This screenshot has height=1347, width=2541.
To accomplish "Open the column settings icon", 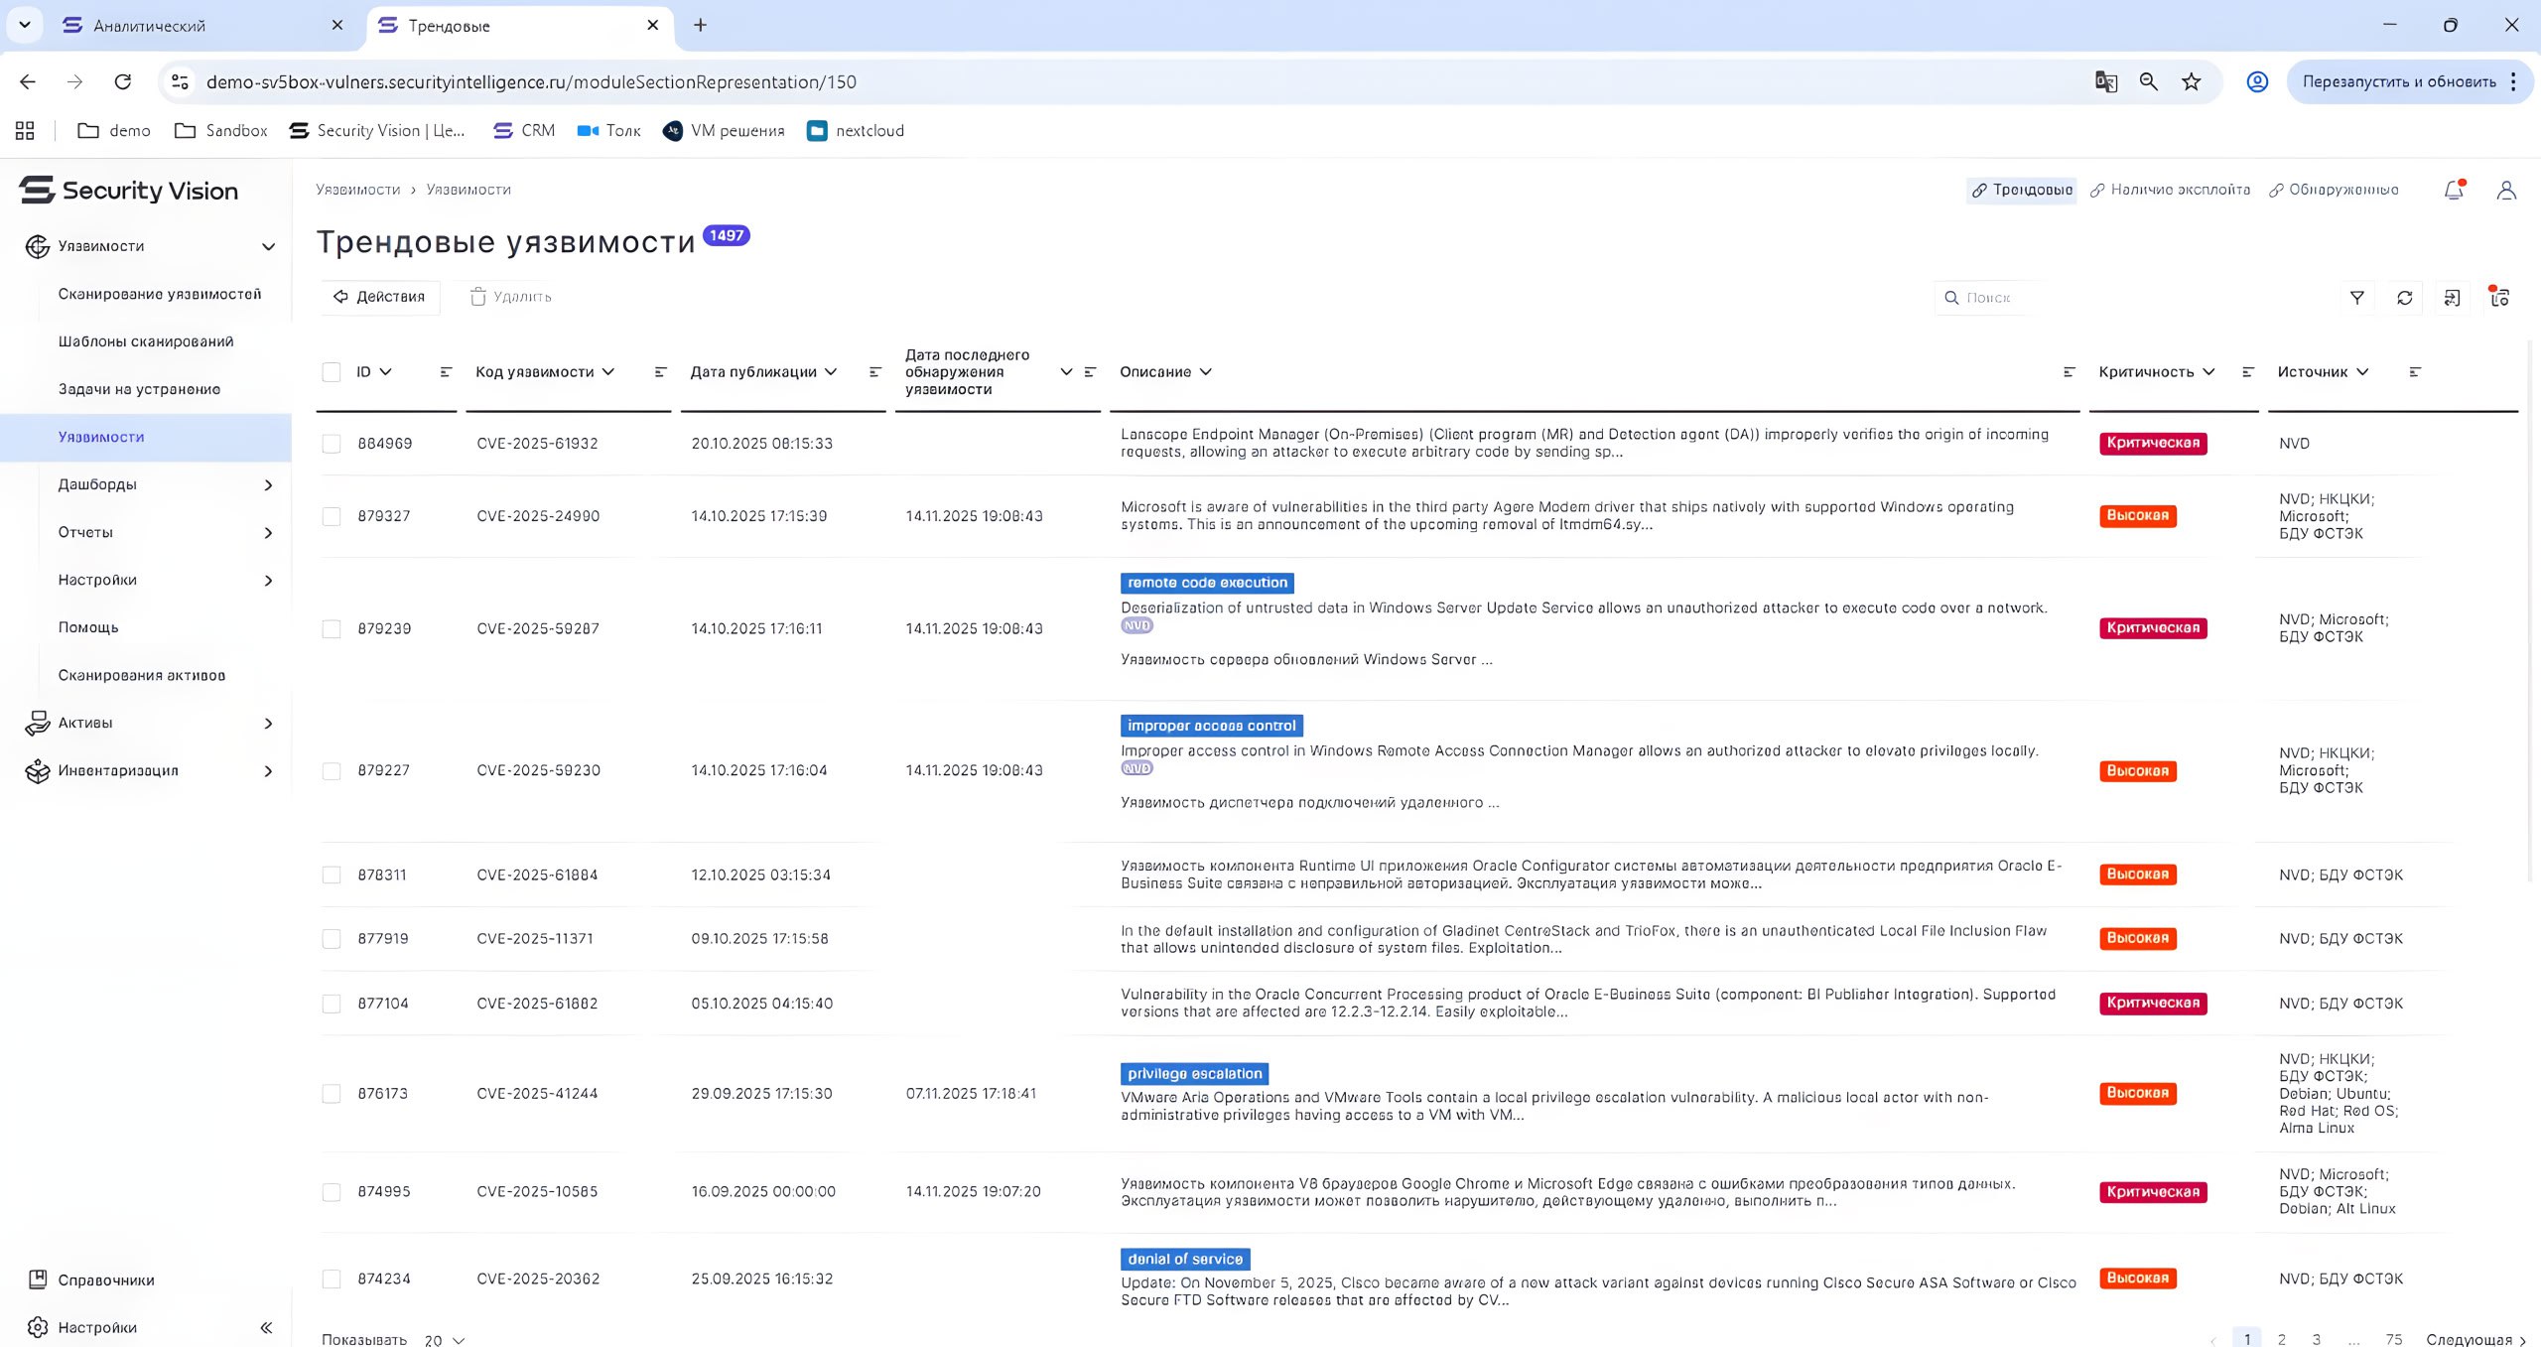I will tap(2499, 298).
